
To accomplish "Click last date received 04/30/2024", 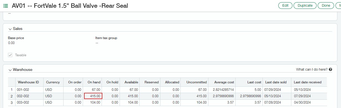I will pyautogui.click(x=309, y=102).
